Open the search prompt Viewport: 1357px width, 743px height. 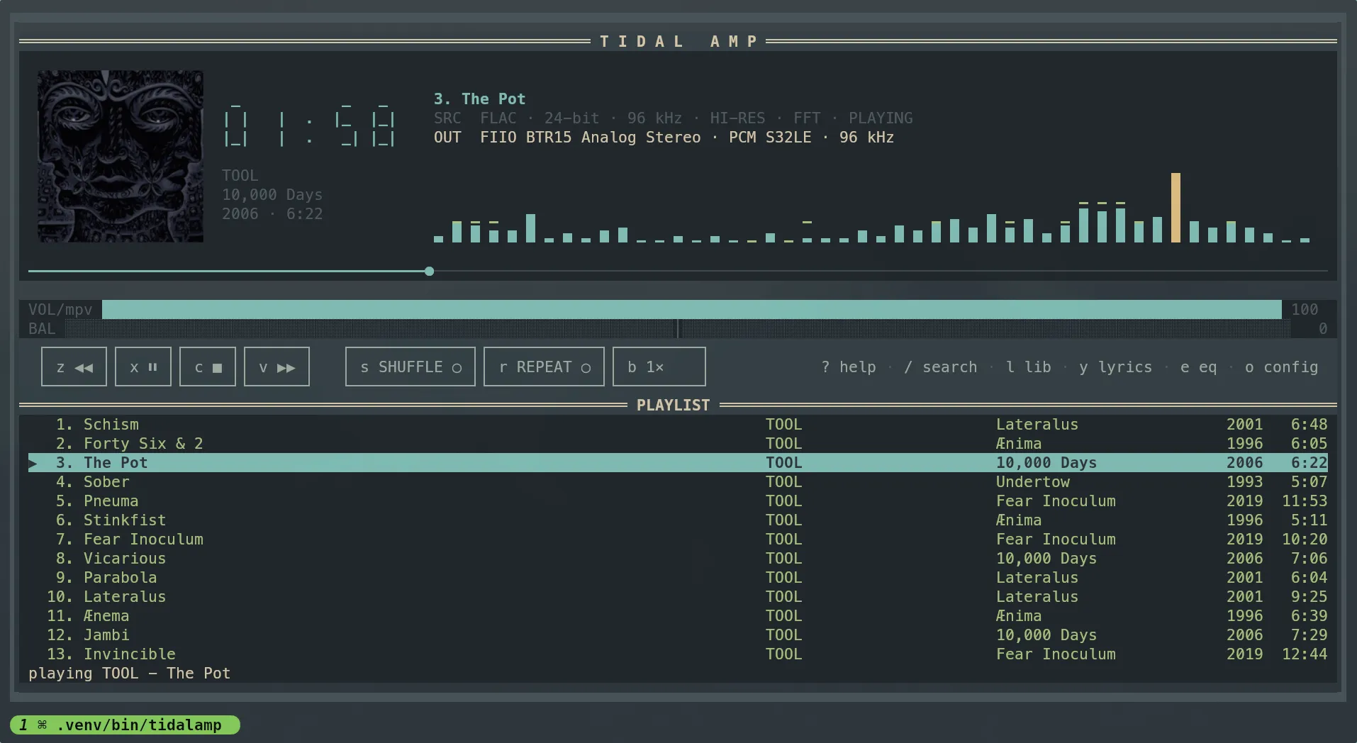click(x=941, y=367)
